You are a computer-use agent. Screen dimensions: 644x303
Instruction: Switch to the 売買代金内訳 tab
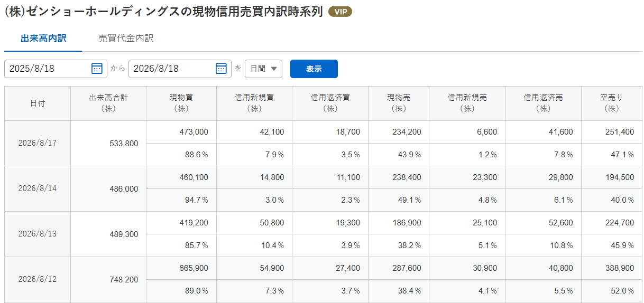point(126,39)
